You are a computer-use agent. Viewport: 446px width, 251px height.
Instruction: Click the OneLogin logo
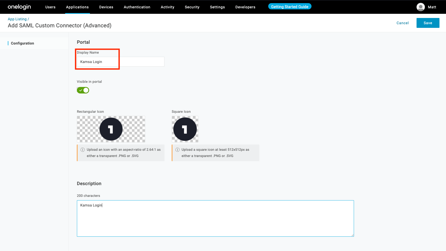[x=19, y=7]
